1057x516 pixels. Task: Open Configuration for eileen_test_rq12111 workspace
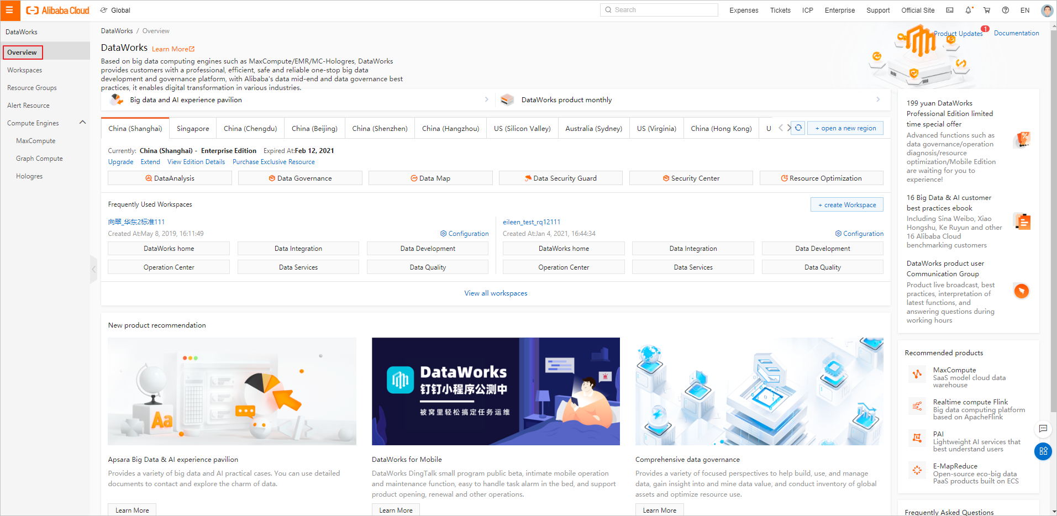[x=859, y=234]
